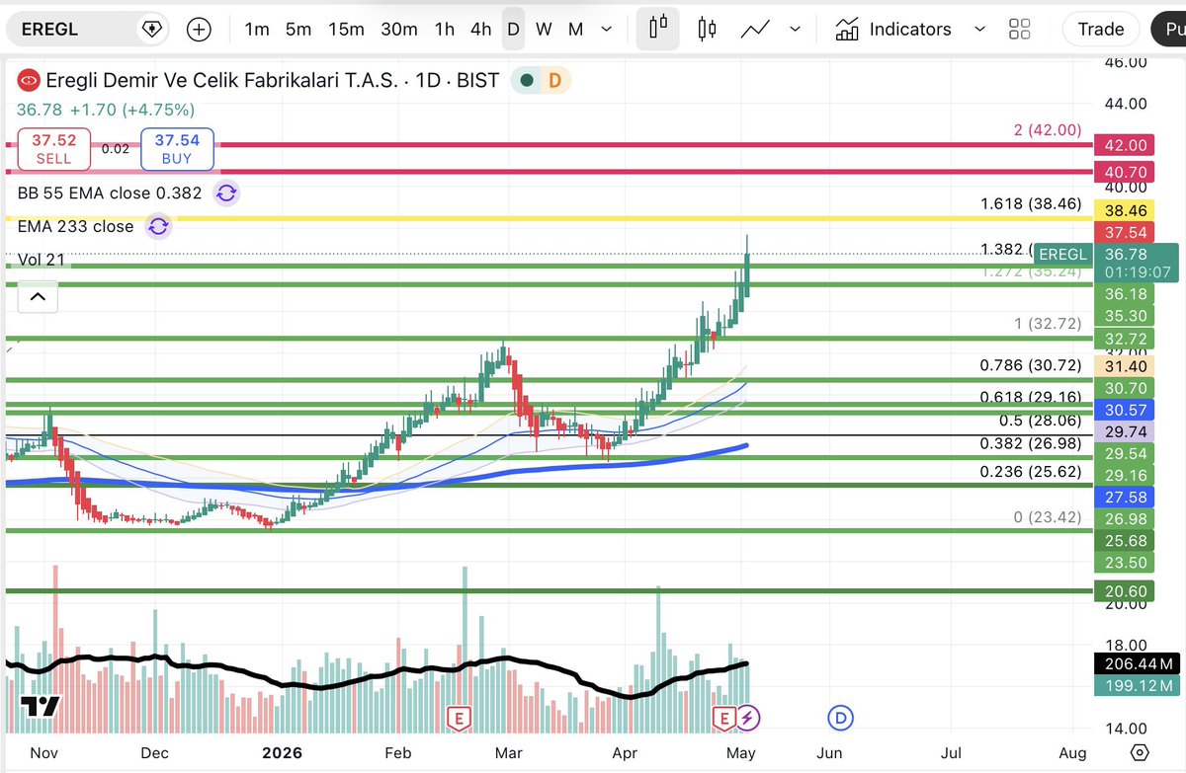Collapse the indicator legend with the chevron
Viewport: 1186px width, 773px height.
coord(38,296)
